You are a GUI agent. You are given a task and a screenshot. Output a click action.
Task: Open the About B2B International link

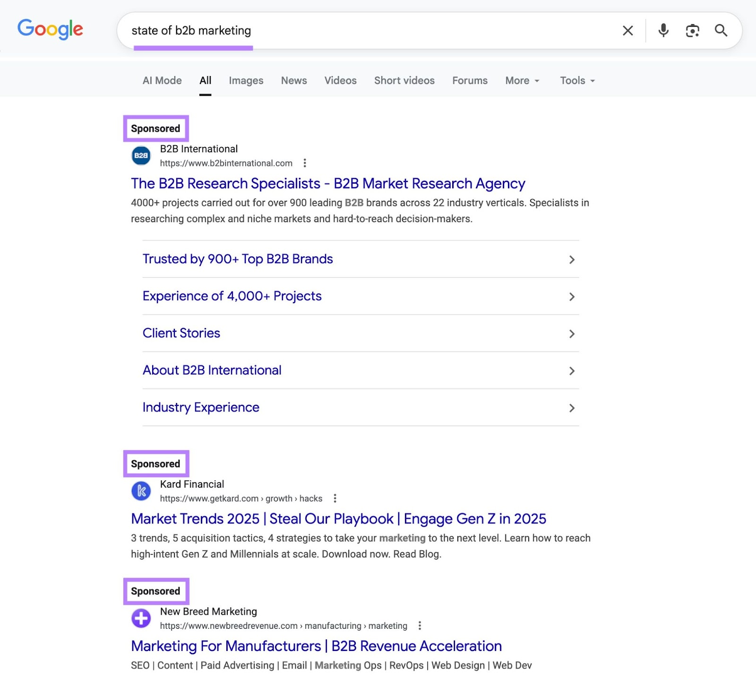tap(212, 370)
